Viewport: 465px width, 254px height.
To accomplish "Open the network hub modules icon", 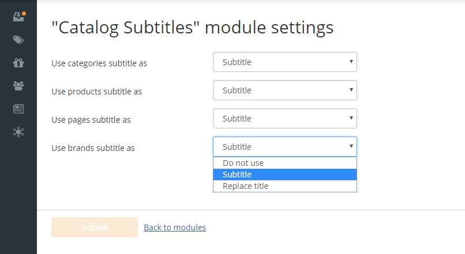I will tap(18, 132).
